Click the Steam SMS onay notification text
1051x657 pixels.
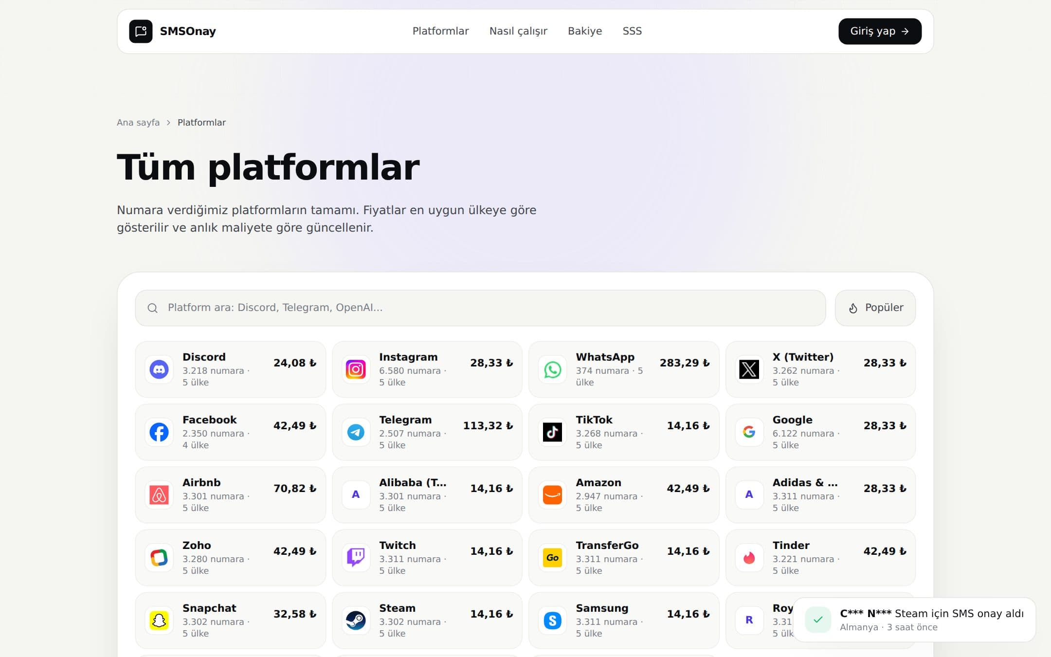point(932,614)
